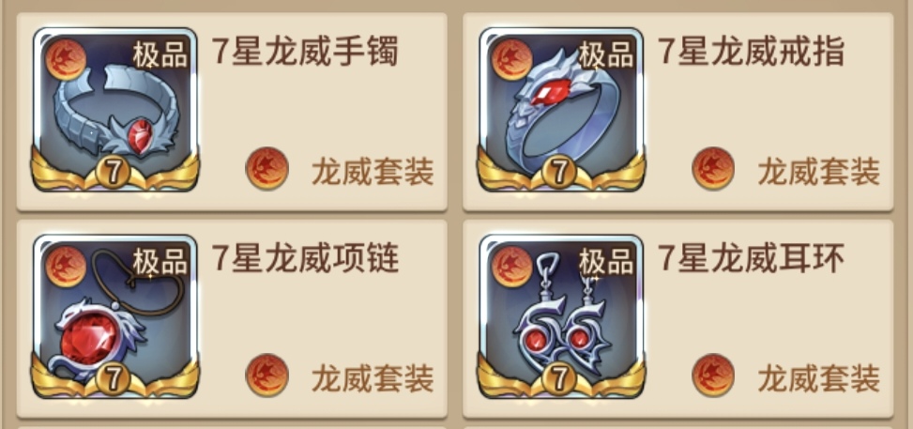Open 龙威套装 label on bracelet card
913x429 pixels.
coord(373,172)
